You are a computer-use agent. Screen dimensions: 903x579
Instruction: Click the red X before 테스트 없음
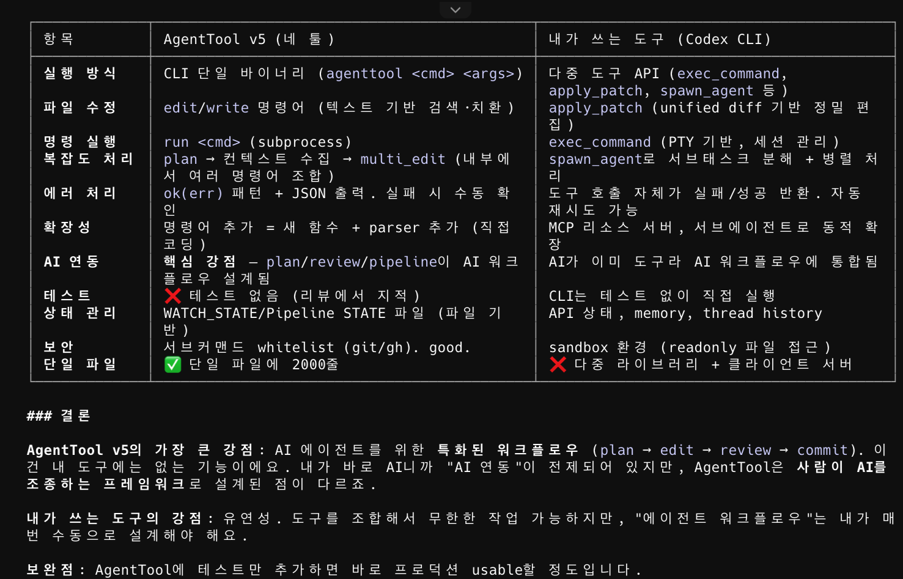[173, 296]
